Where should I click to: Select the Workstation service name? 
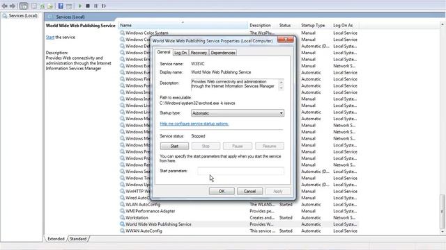[137, 217]
